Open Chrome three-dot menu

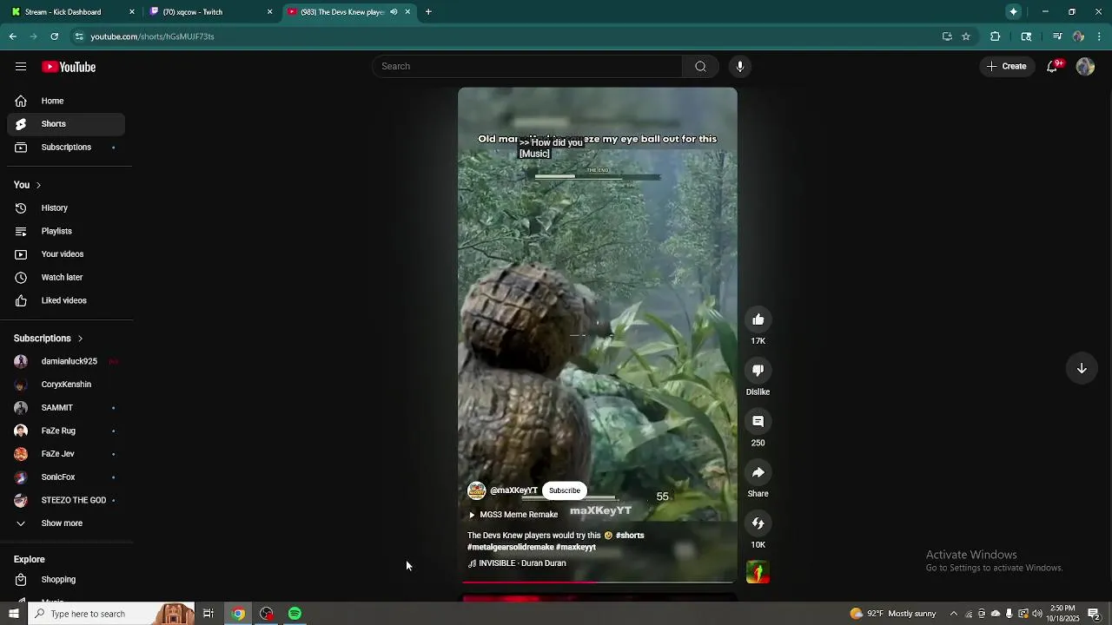[1100, 36]
